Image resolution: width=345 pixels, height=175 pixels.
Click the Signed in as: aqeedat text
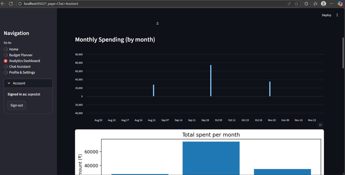24,94
